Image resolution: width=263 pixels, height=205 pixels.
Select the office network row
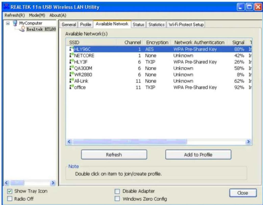tap(159, 87)
